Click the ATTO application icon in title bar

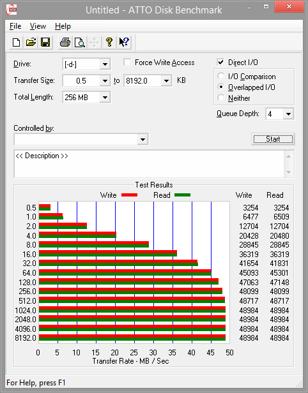click(x=12, y=10)
